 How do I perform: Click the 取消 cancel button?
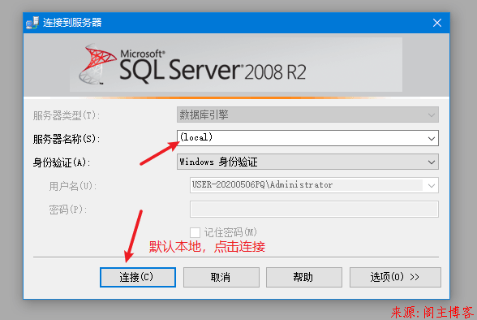[x=221, y=277]
